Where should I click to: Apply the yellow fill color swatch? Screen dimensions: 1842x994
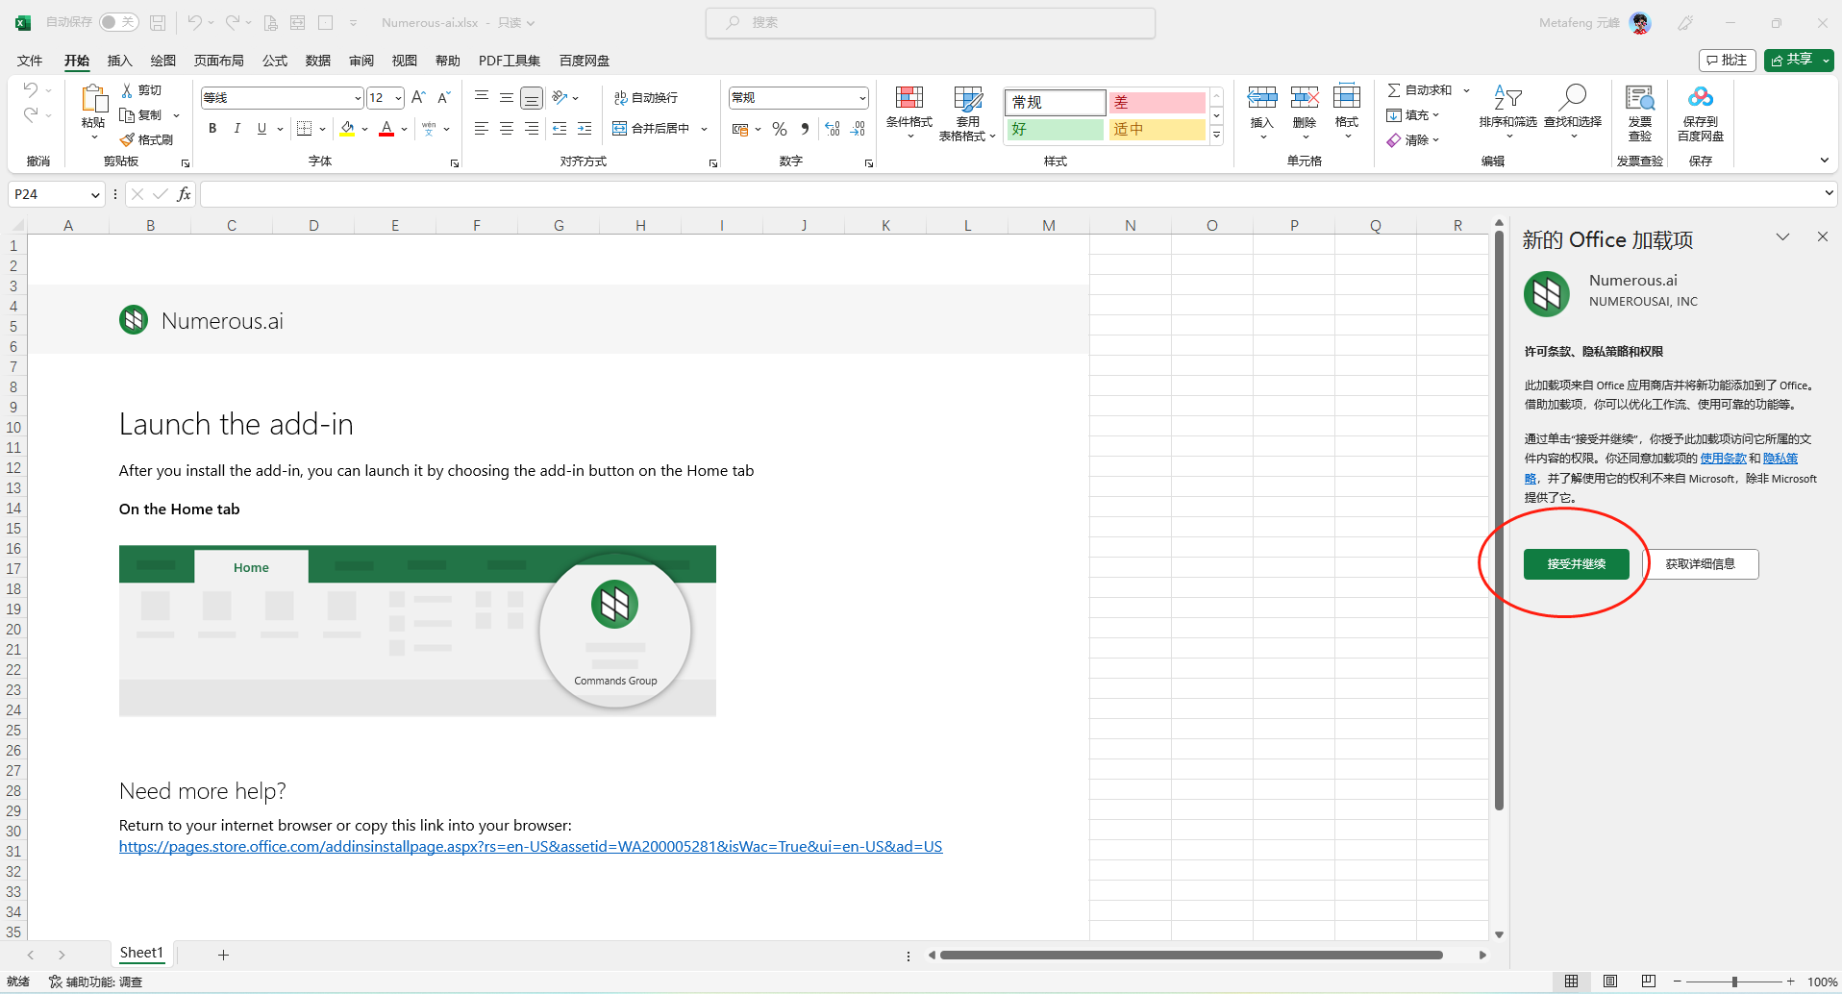point(347,128)
